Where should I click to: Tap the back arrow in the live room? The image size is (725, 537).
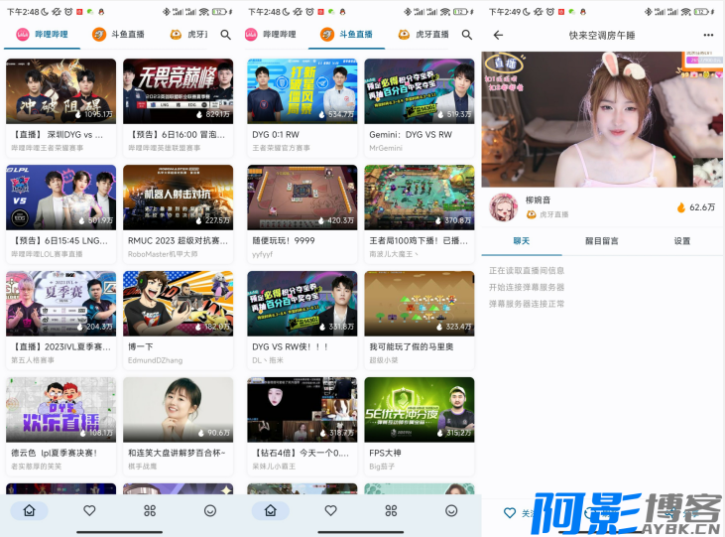coord(498,35)
